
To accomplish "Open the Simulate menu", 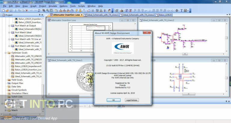I will (53, 6).
